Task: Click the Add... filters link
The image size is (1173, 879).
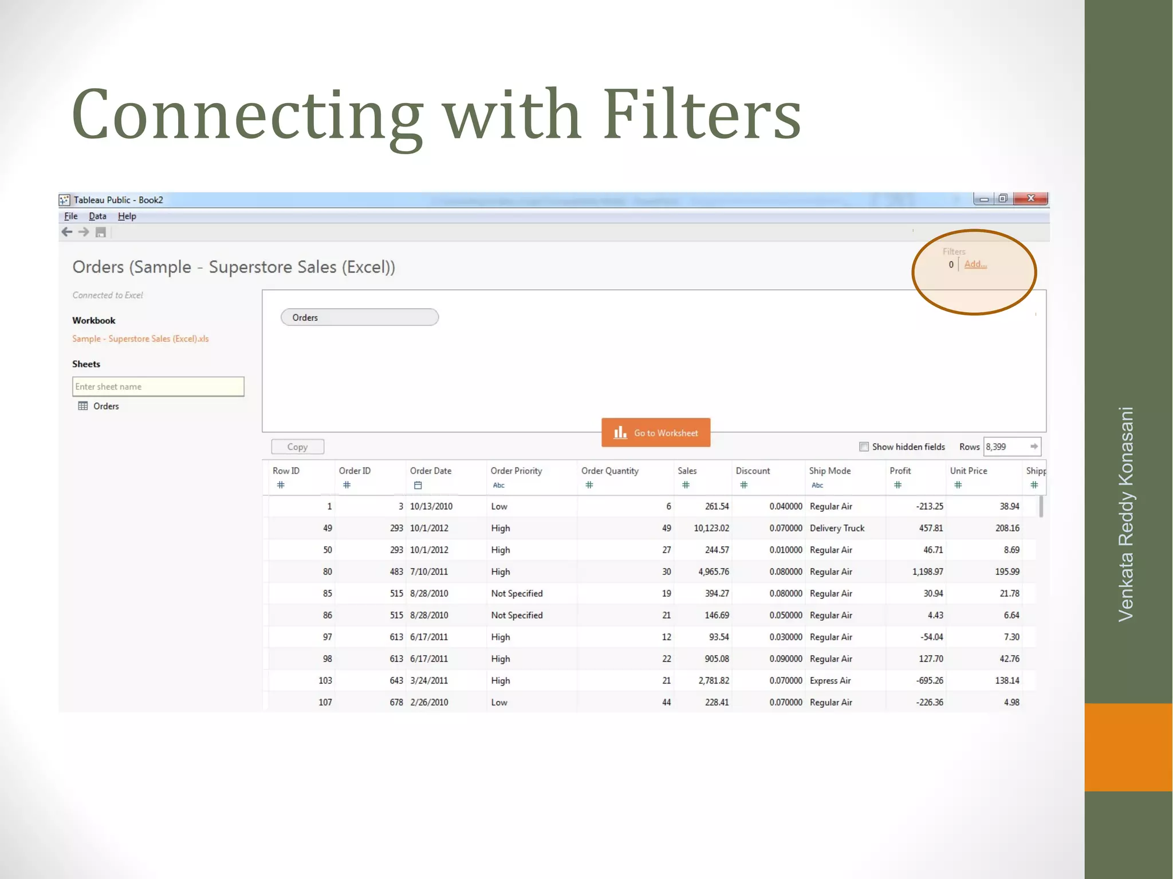Action: [975, 264]
